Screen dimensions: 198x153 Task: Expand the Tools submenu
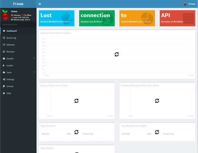tap(18, 72)
